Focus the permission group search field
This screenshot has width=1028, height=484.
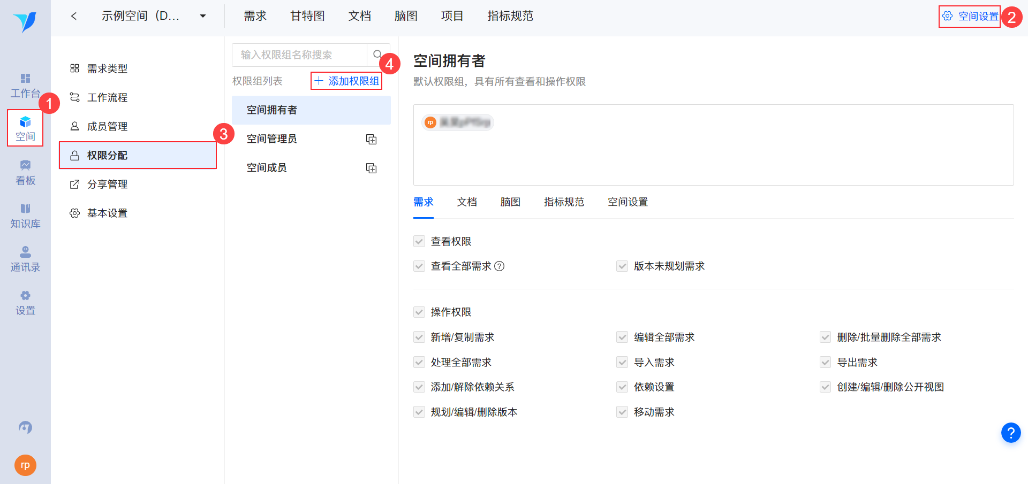[x=300, y=55]
